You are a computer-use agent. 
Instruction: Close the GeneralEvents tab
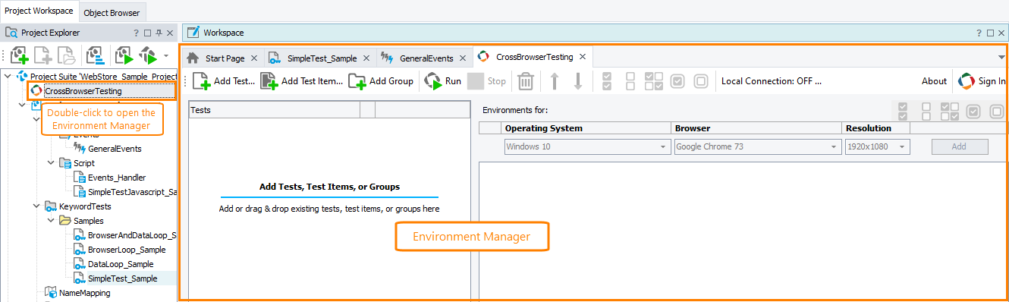[463, 58]
